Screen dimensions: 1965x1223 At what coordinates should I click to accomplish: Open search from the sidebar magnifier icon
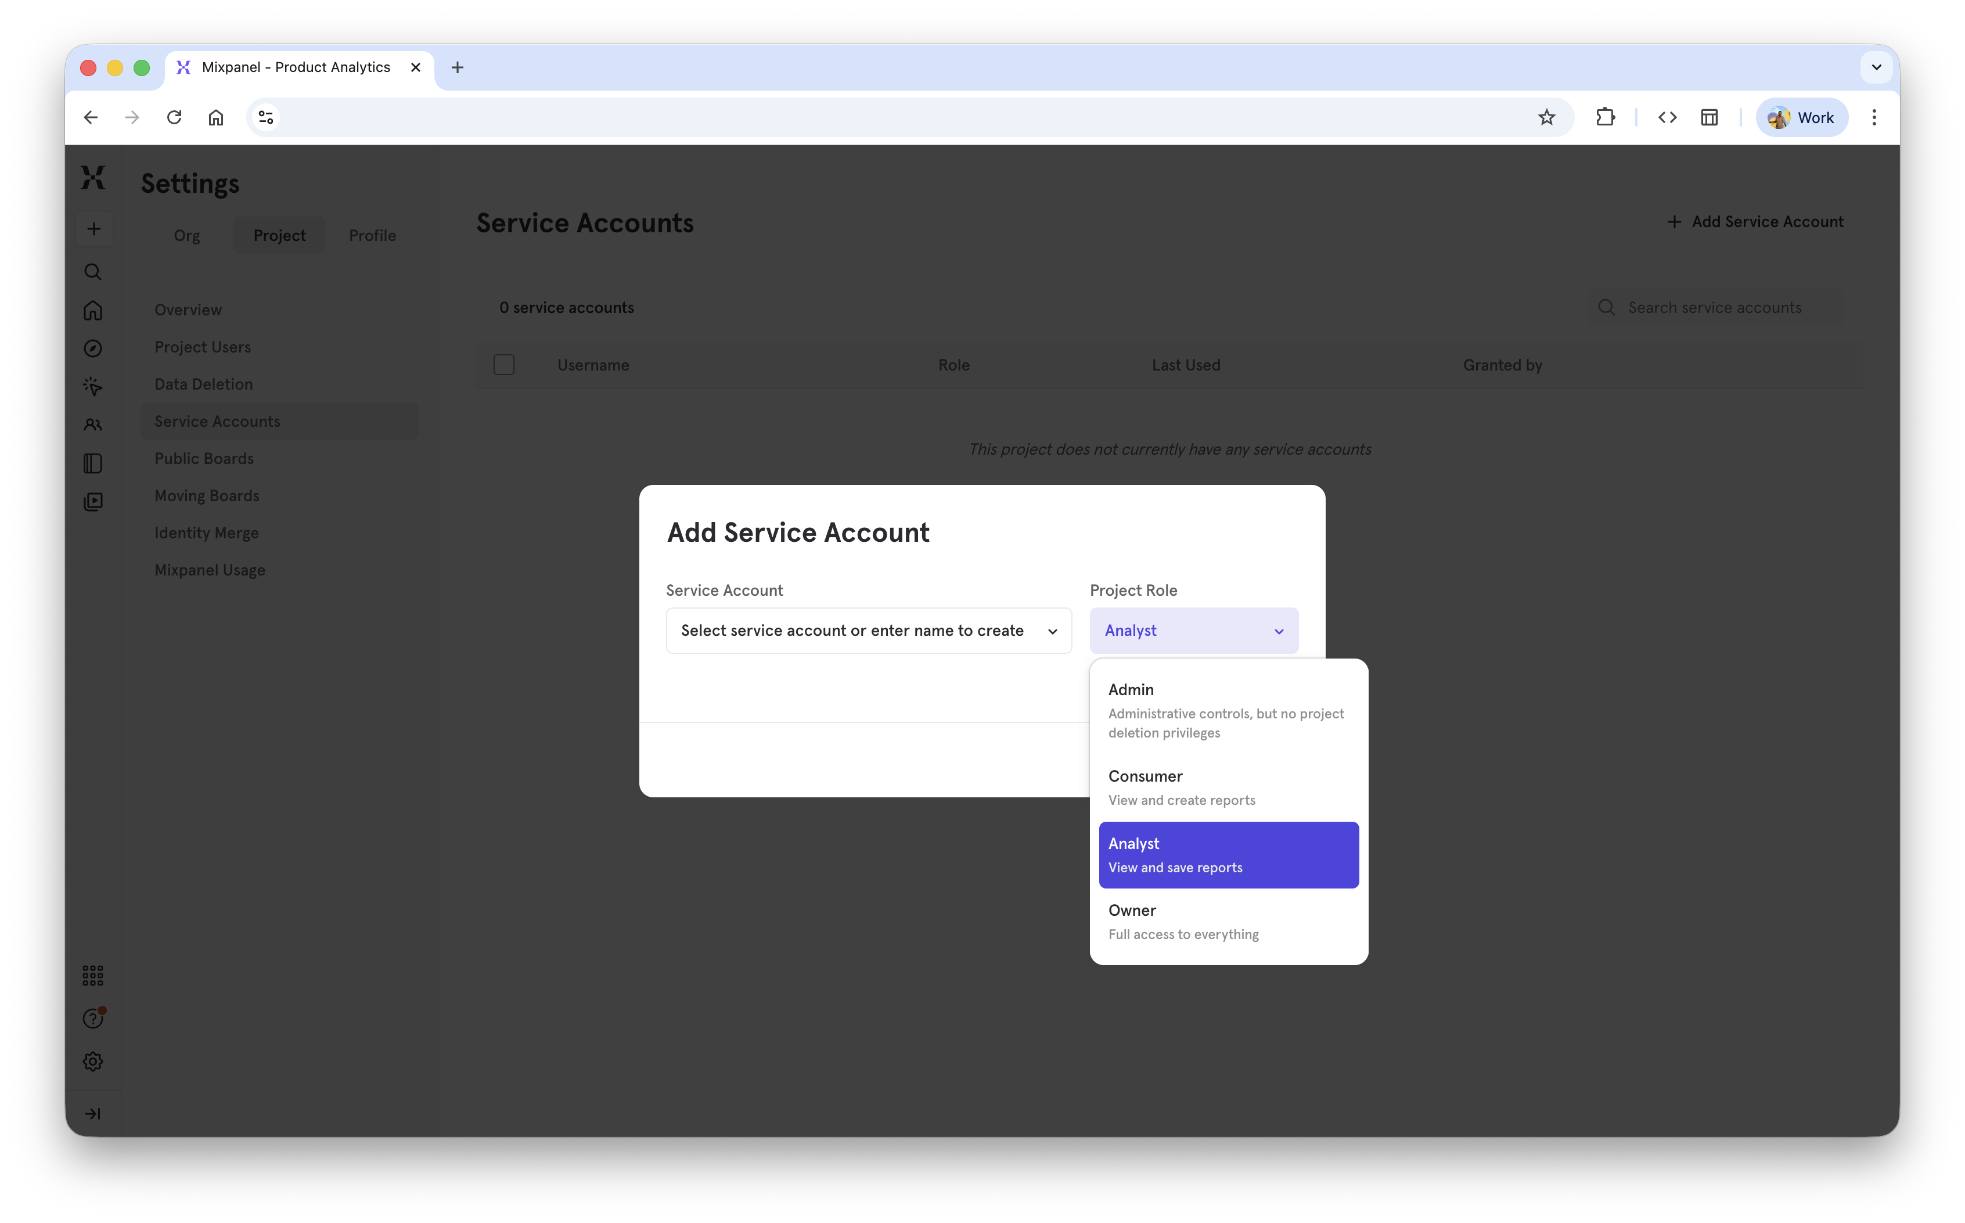[93, 272]
